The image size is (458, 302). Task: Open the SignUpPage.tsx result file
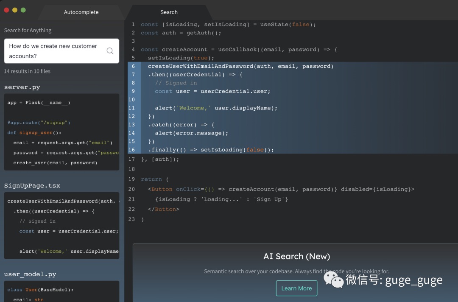tap(32, 186)
